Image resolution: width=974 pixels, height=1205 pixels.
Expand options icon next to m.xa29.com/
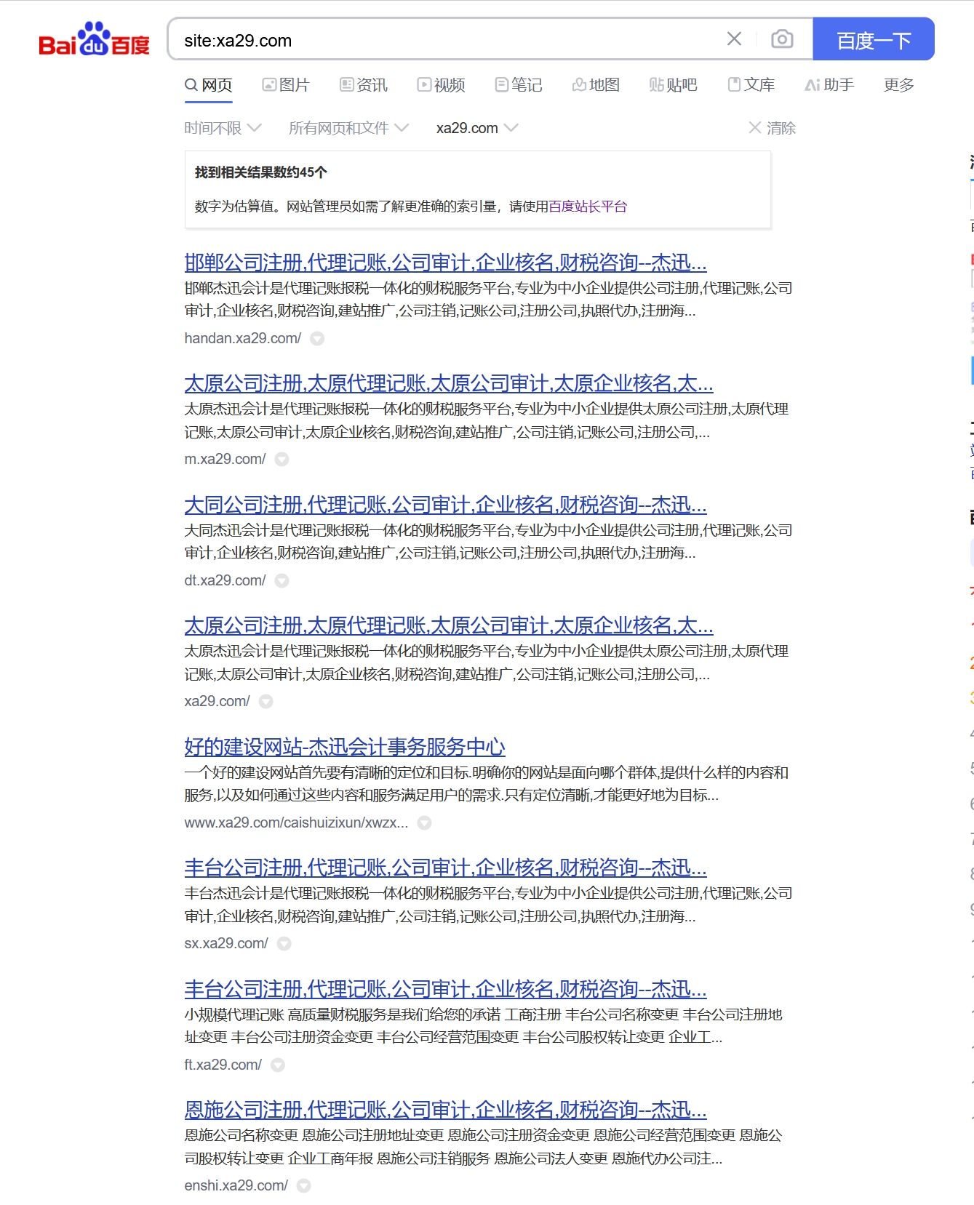point(282,459)
